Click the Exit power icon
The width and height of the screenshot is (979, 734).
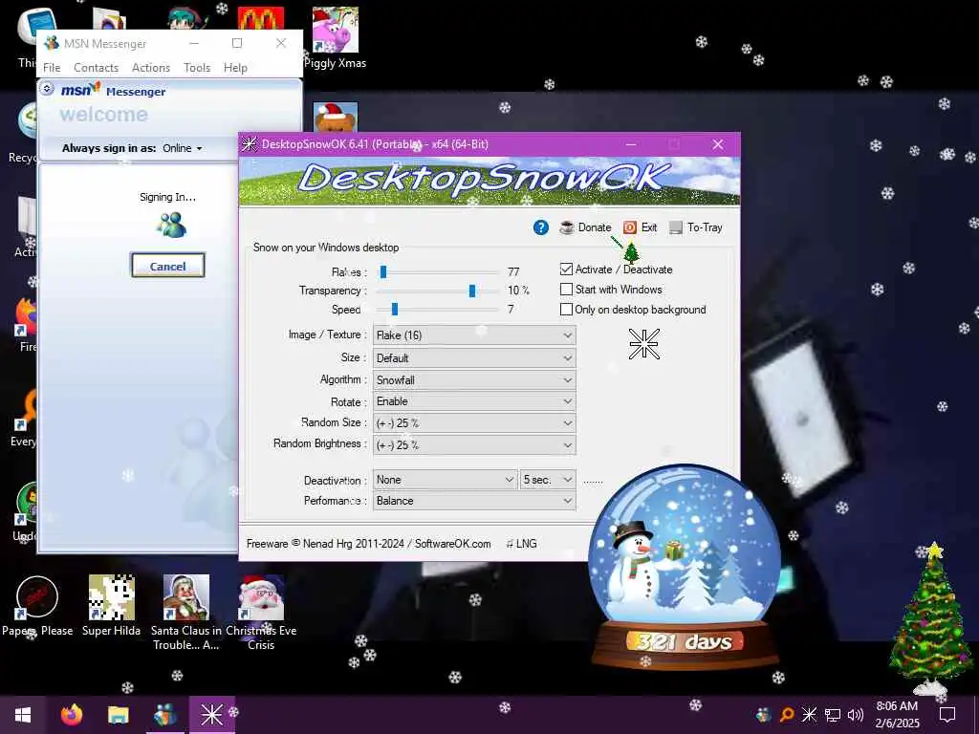(630, 227)
